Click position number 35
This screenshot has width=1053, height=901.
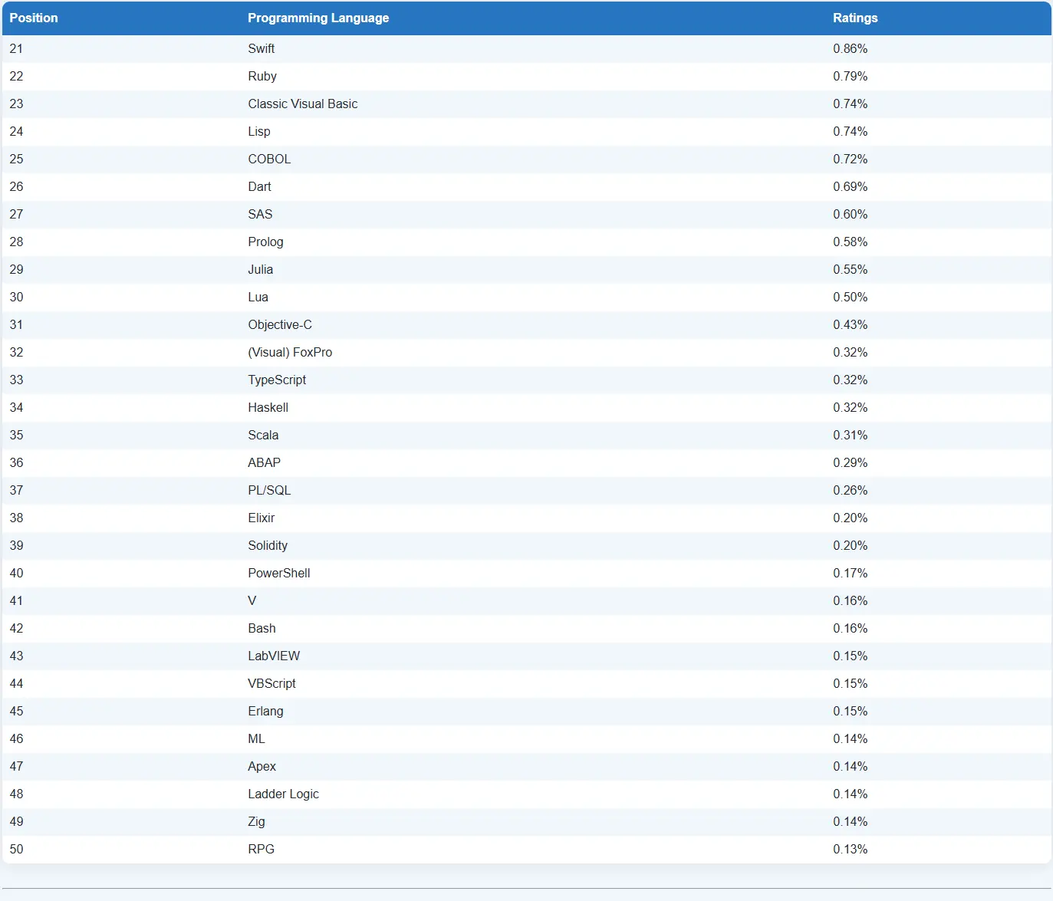(x=16, y=435)
